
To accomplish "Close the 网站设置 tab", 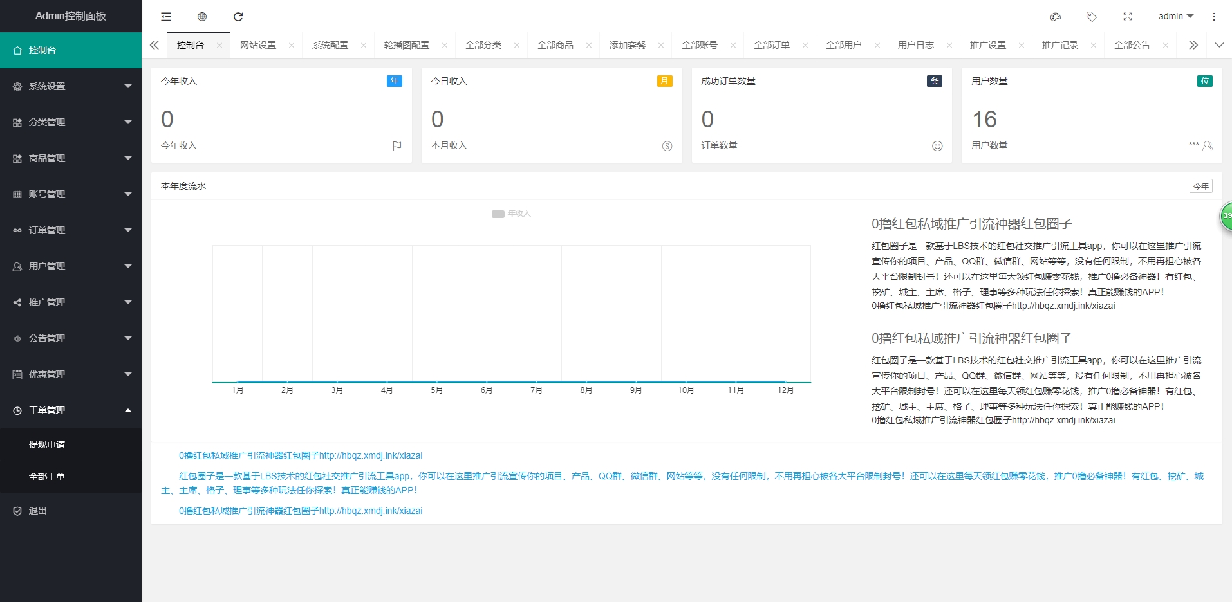I will click(x=292, y=45).
